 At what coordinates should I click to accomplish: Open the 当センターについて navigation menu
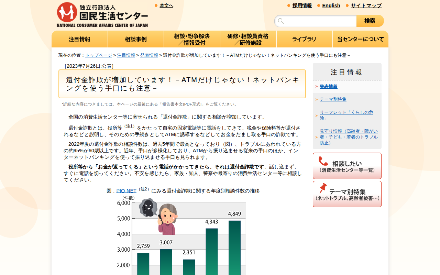(x=361, y=39)
